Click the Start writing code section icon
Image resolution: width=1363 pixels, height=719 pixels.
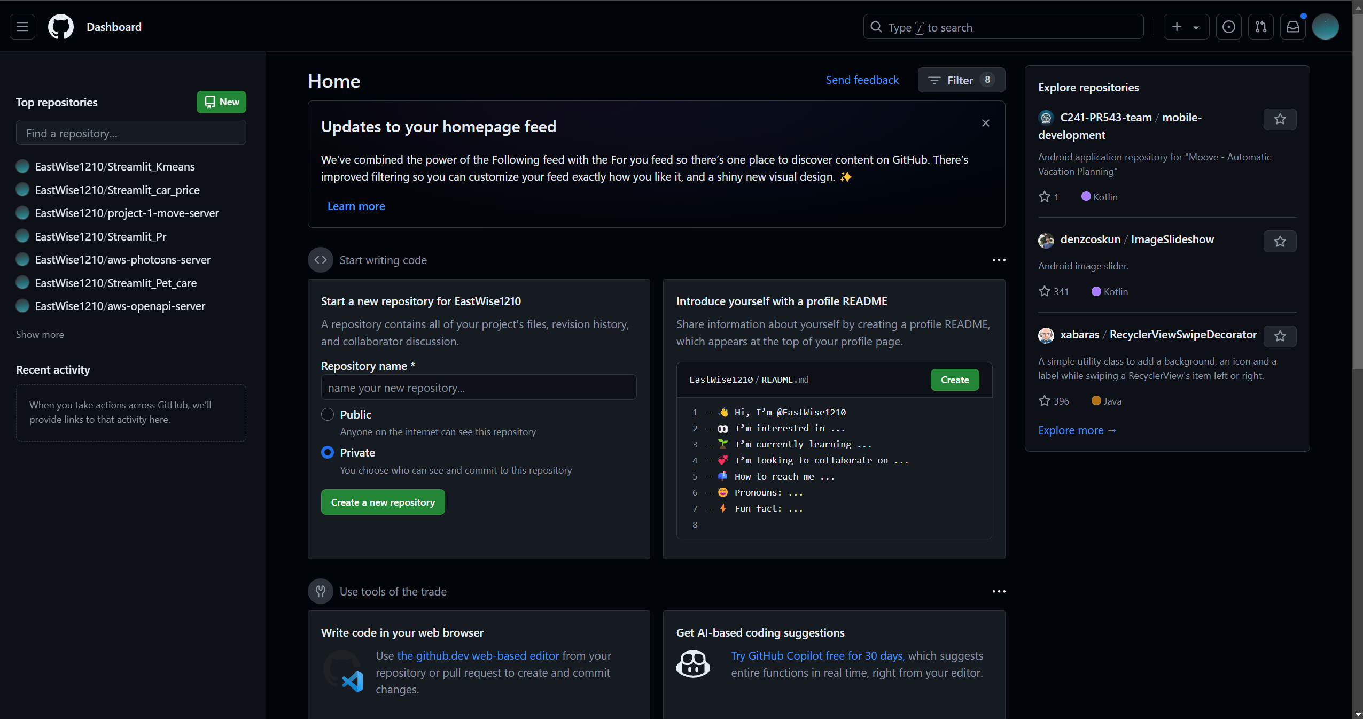(321, 260)
